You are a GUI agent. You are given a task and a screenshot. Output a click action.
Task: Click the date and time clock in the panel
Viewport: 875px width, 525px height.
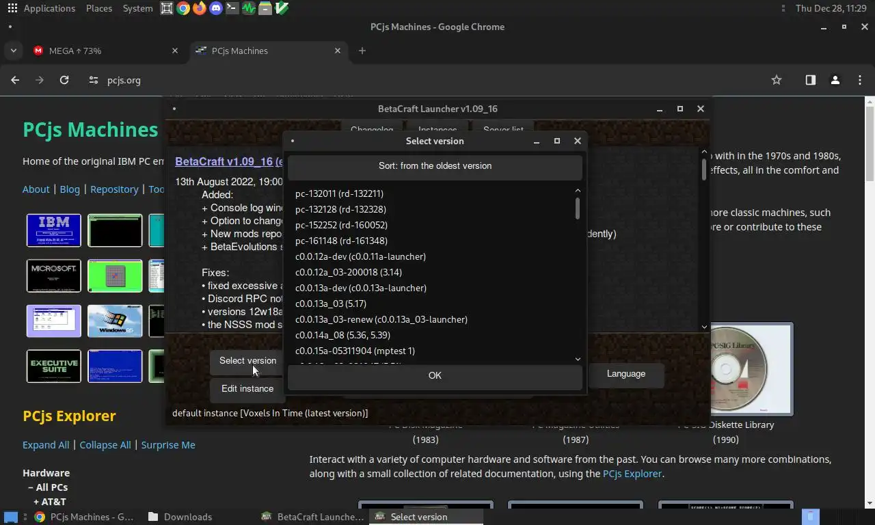[832, 8]
